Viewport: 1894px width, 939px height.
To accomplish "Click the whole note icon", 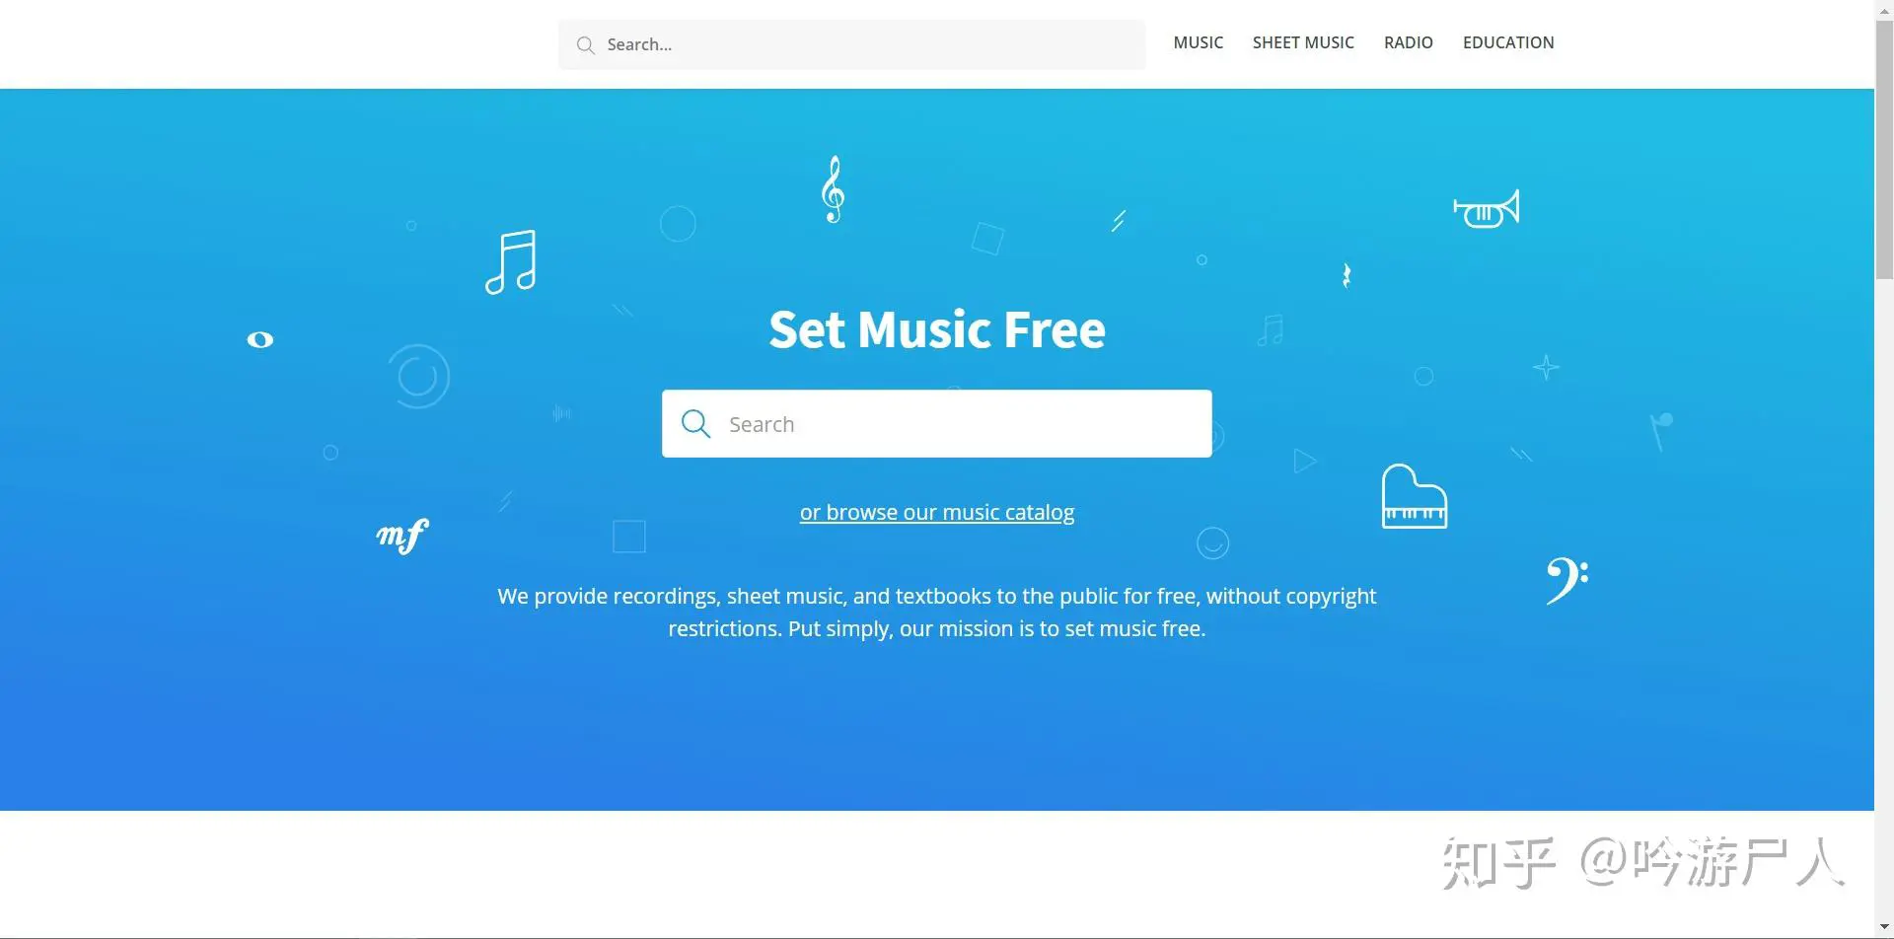I will pyautogui.click(x=260, y=339).
